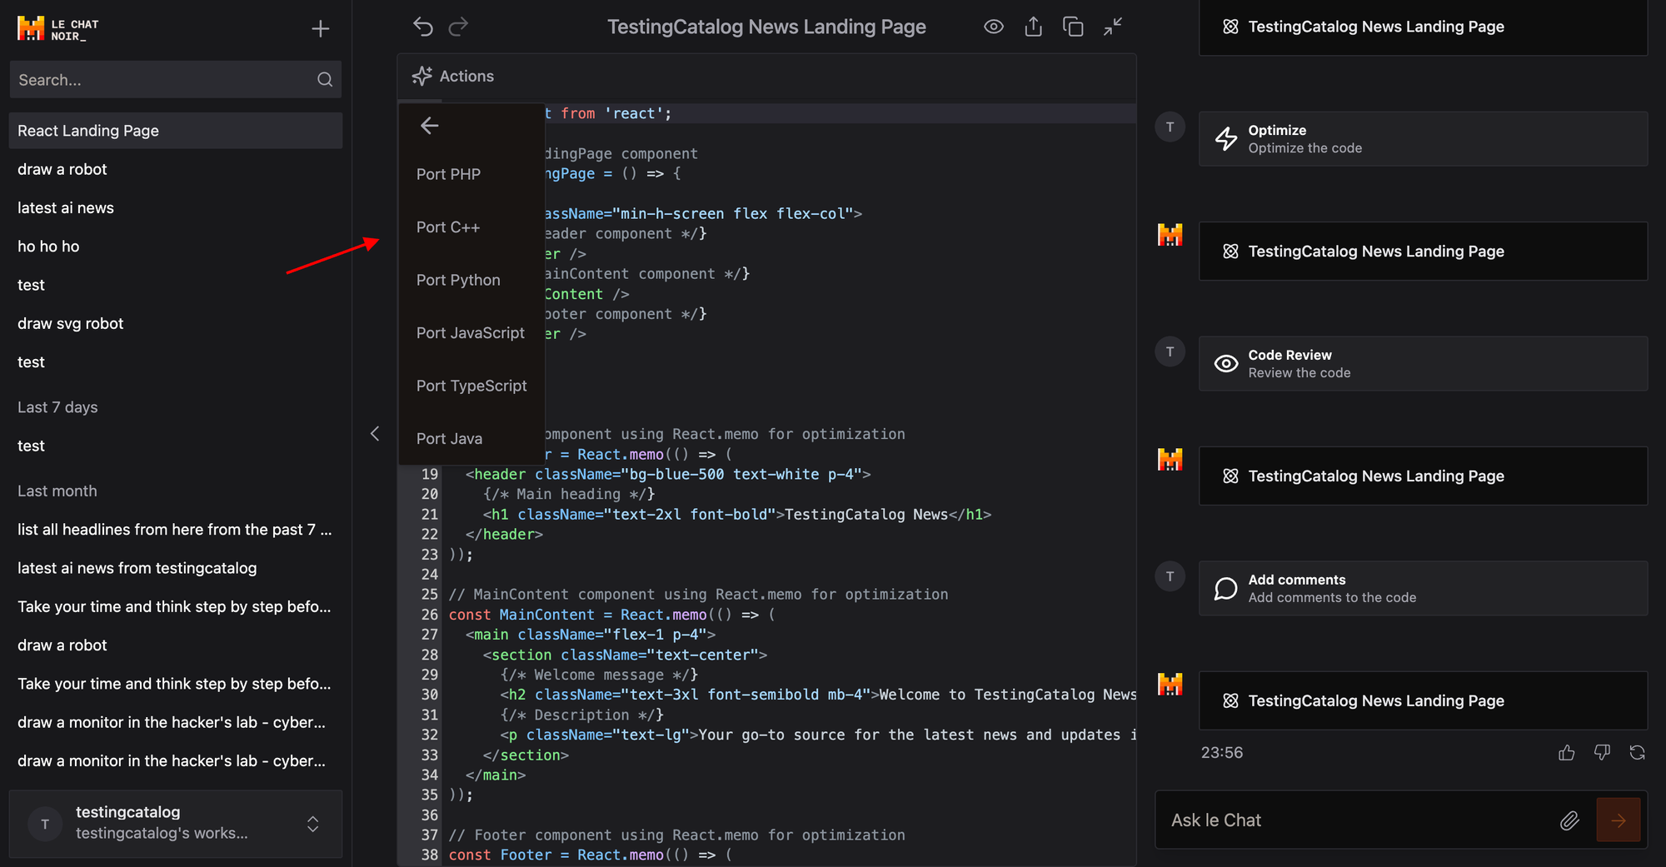The image size is (1666, 867).
Task: Click the TestingCatalog News Landing Page title
Action: click(766, 27)
